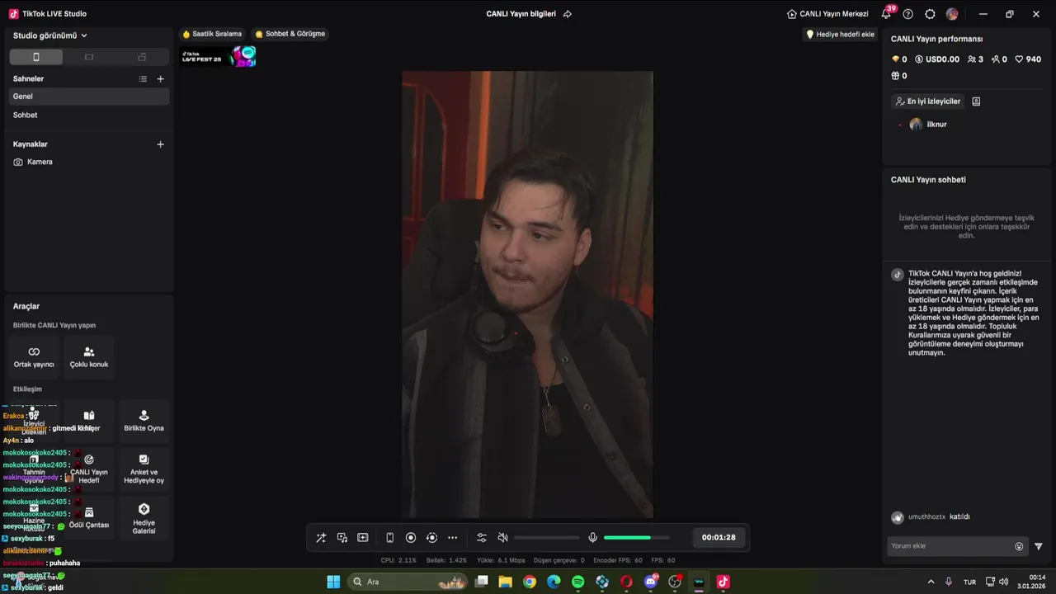This screenshot has width=1056, height=594.
Task: Unmute the muted speaker icon
Action: point(503,538)
